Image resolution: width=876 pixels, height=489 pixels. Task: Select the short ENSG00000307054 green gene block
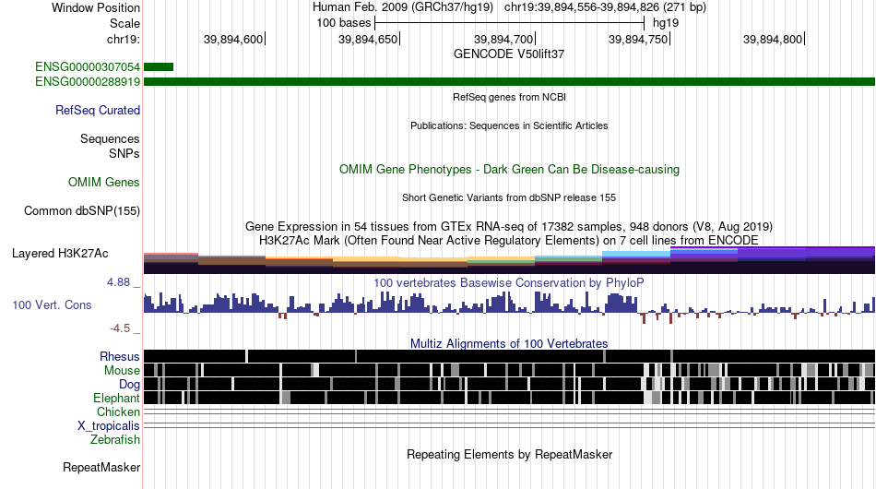(159, 67)
